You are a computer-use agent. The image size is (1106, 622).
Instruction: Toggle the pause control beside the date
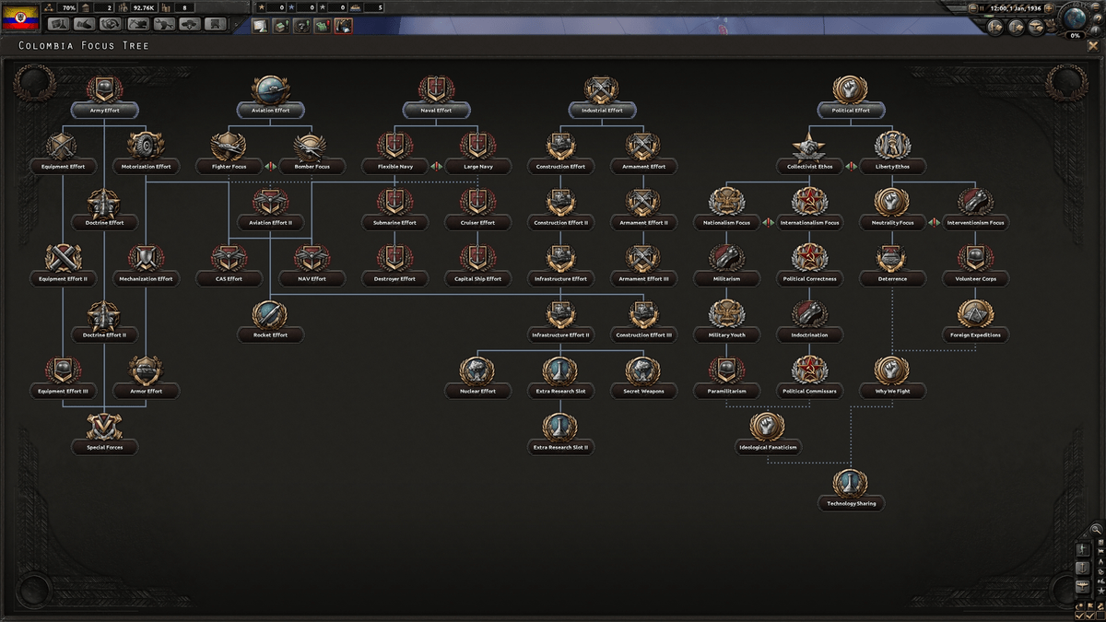point(982,8)
